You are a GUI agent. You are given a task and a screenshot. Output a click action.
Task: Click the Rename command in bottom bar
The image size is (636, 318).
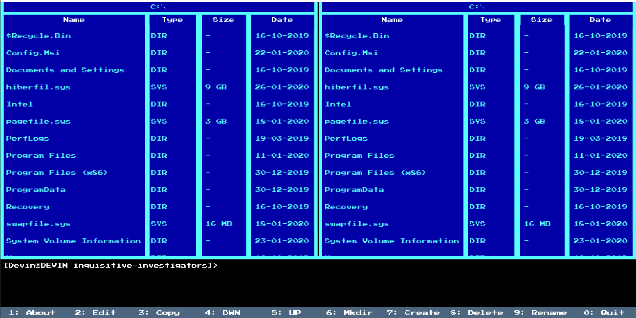[x=540, y=313]
